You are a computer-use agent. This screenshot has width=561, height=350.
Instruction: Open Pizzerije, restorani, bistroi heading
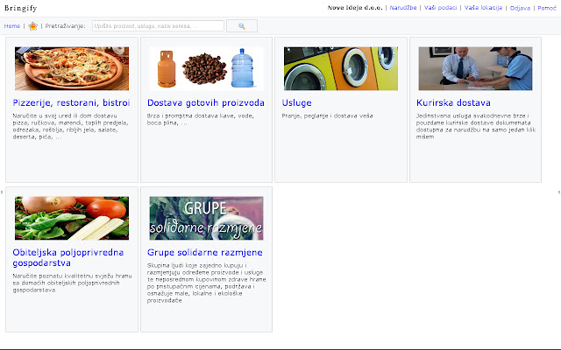[71, 103]
